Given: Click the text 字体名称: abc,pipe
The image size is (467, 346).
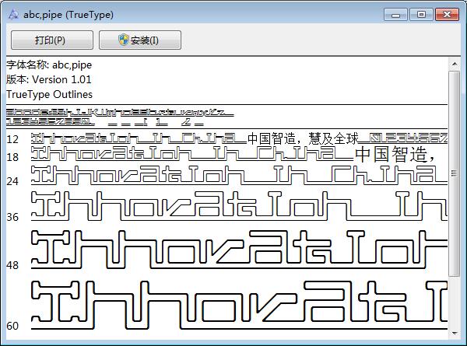Looking at the screenshot, I should click(49, 65).
